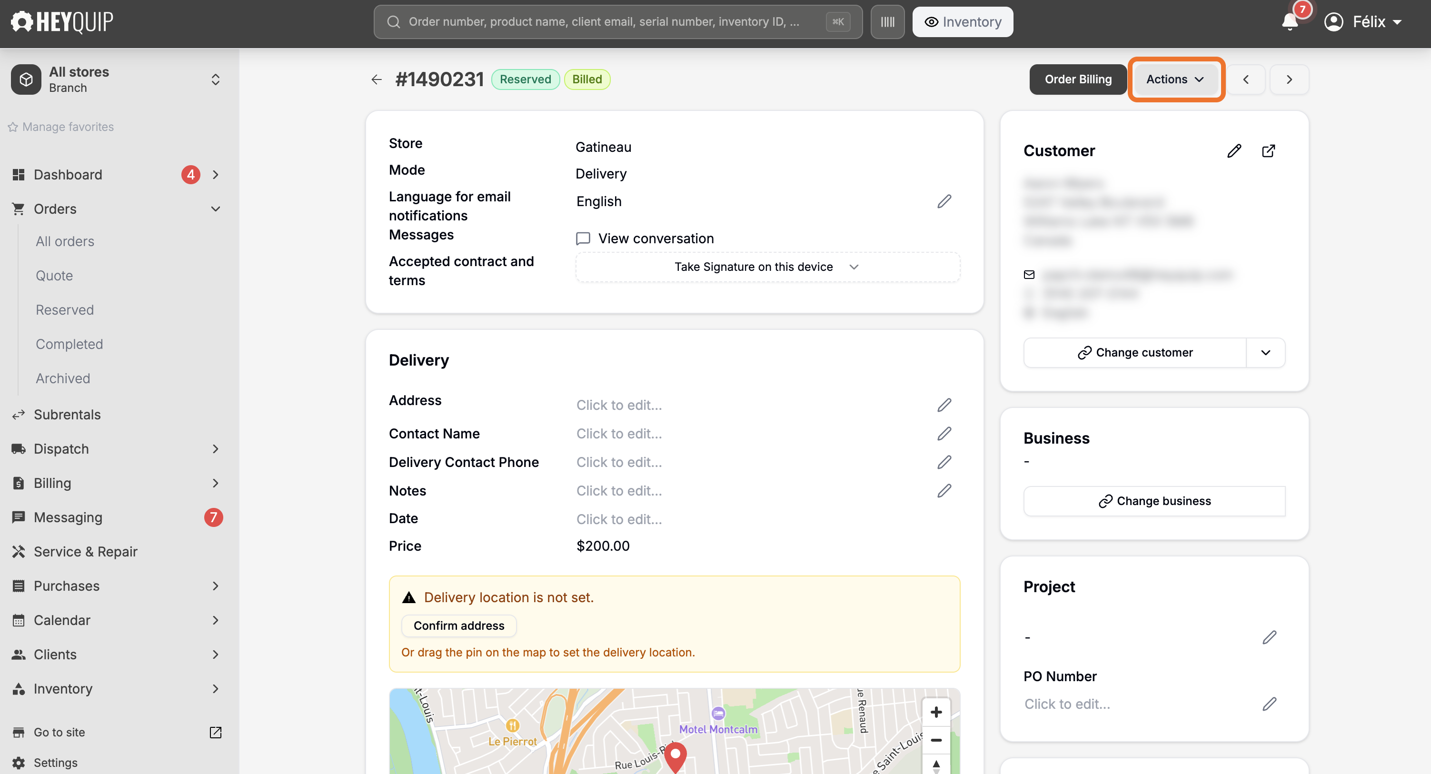The height and width of the screenshot is (774, 1431).
Task: Open the Reserved orders list
Action: point(64,309)
